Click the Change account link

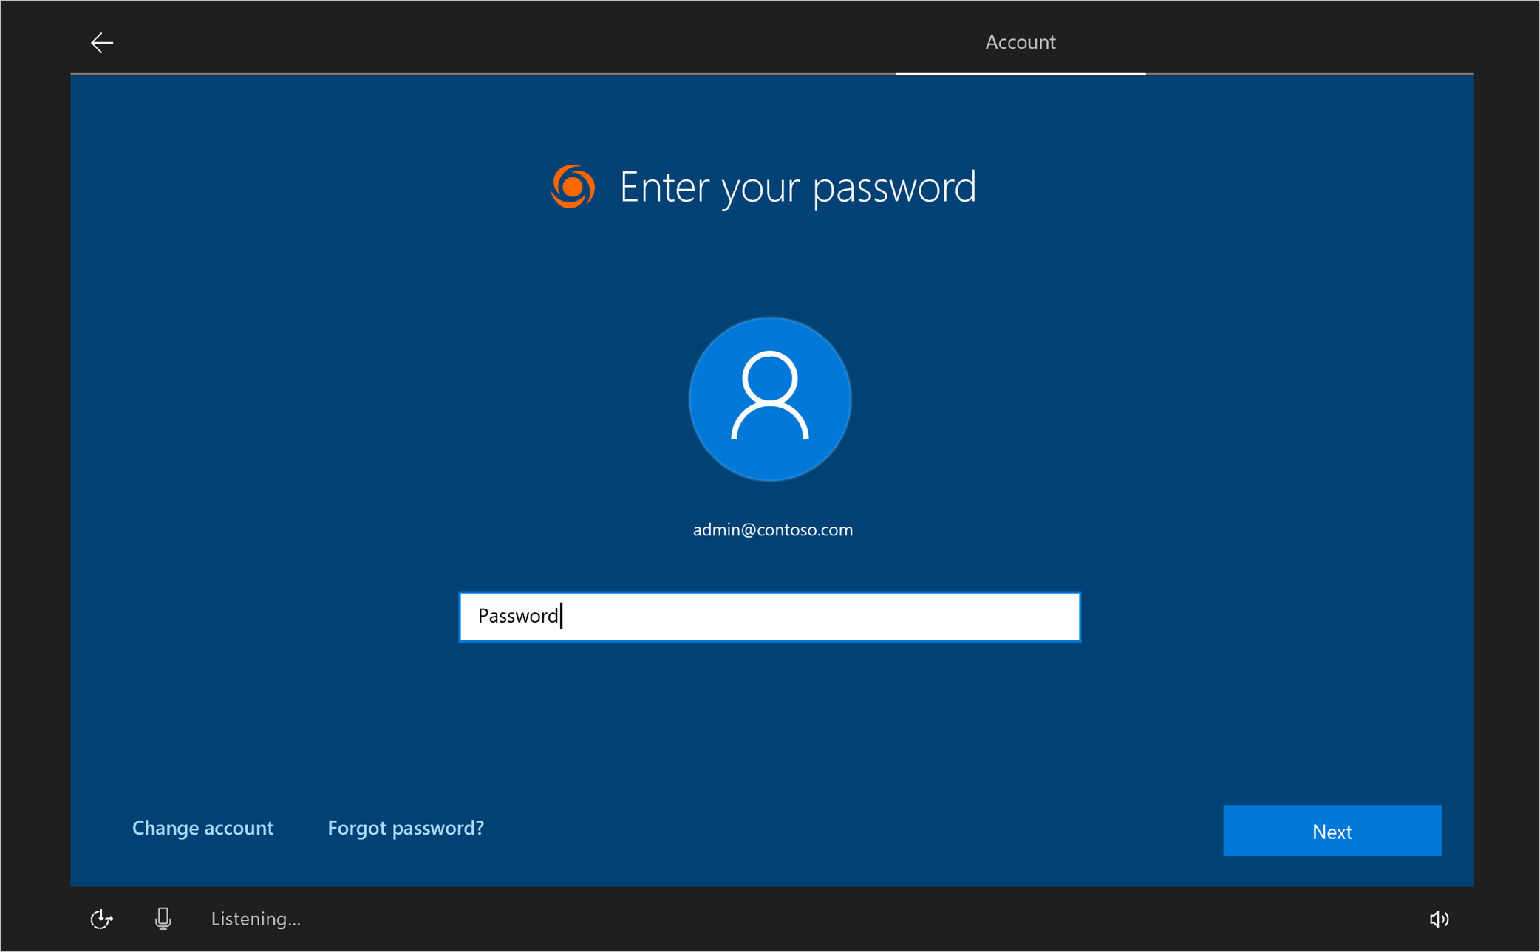(x=203, y=830)
